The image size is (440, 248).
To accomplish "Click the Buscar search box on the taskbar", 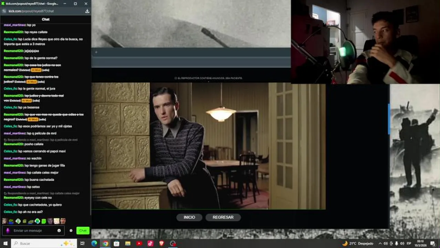I will pos(44,244).
